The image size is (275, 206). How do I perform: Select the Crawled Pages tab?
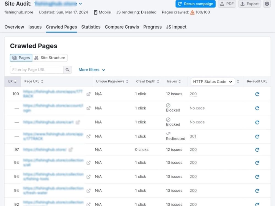61,27
